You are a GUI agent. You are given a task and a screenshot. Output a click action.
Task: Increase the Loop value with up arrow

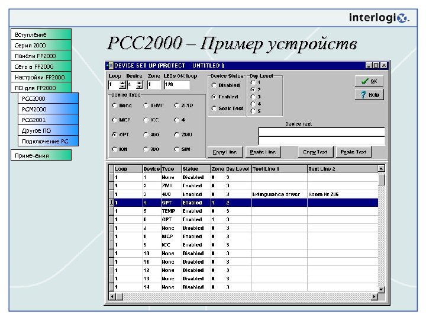pyautogui.click(x=122, y=83)
